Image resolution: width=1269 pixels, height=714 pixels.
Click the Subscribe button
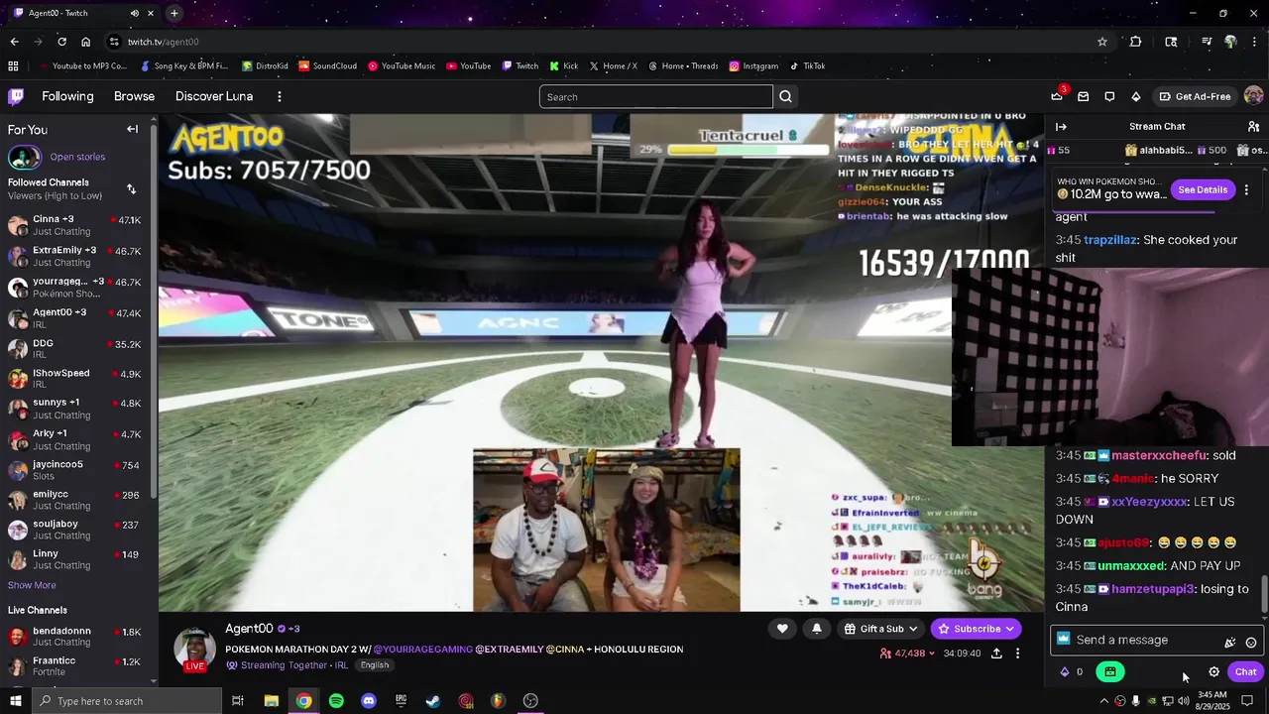976,628
